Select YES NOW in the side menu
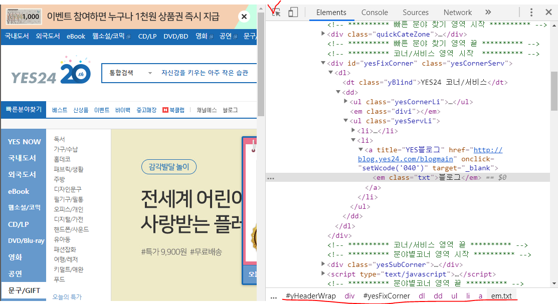The width and height of the screenshot is (558, 304). [24, 142]
